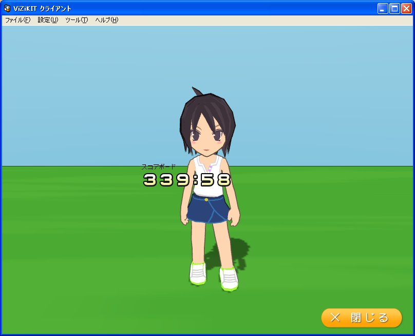
Task: Open the ヘルプ(H) menu
Action: pyautogui.click(x=107, y=20)
